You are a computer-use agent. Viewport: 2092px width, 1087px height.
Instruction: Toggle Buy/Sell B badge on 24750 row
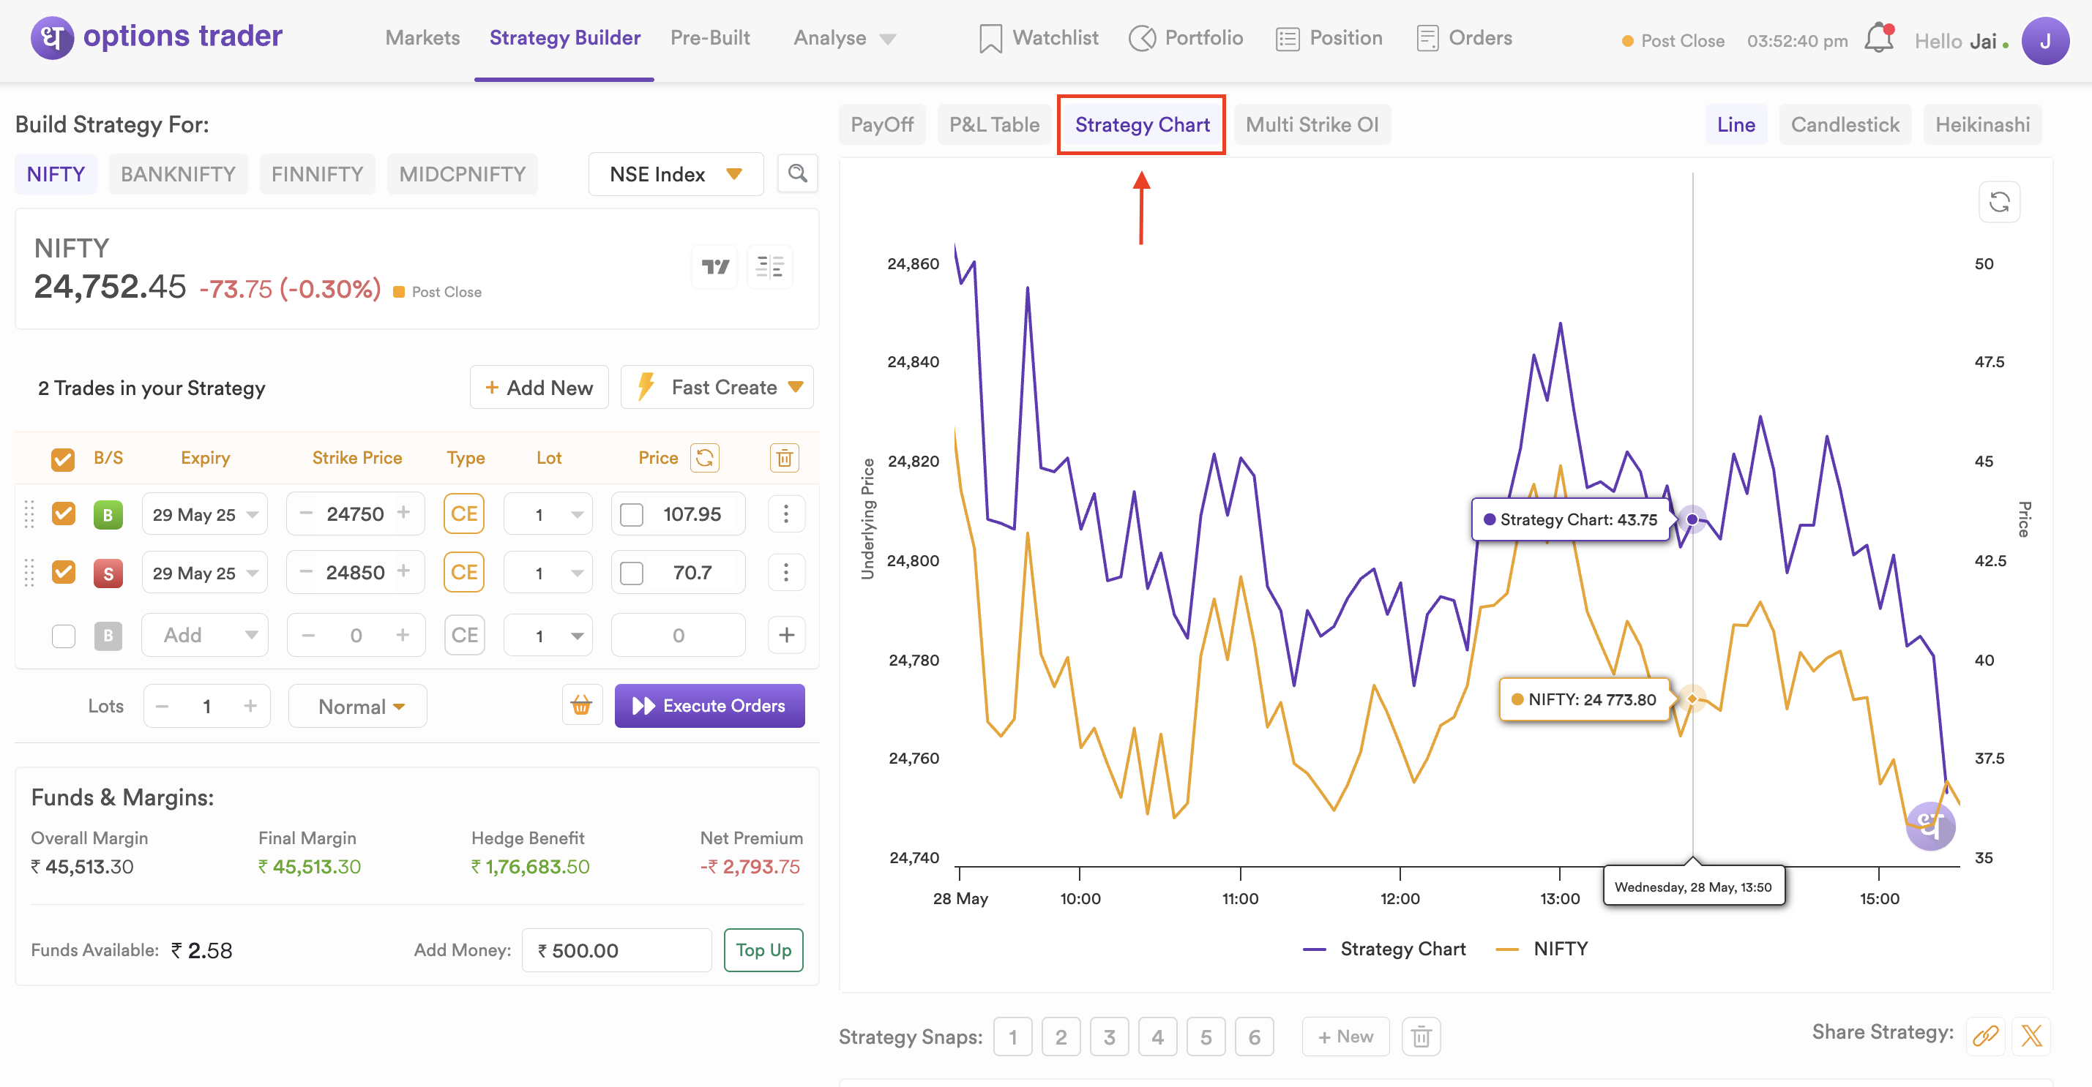click(108, 515)
